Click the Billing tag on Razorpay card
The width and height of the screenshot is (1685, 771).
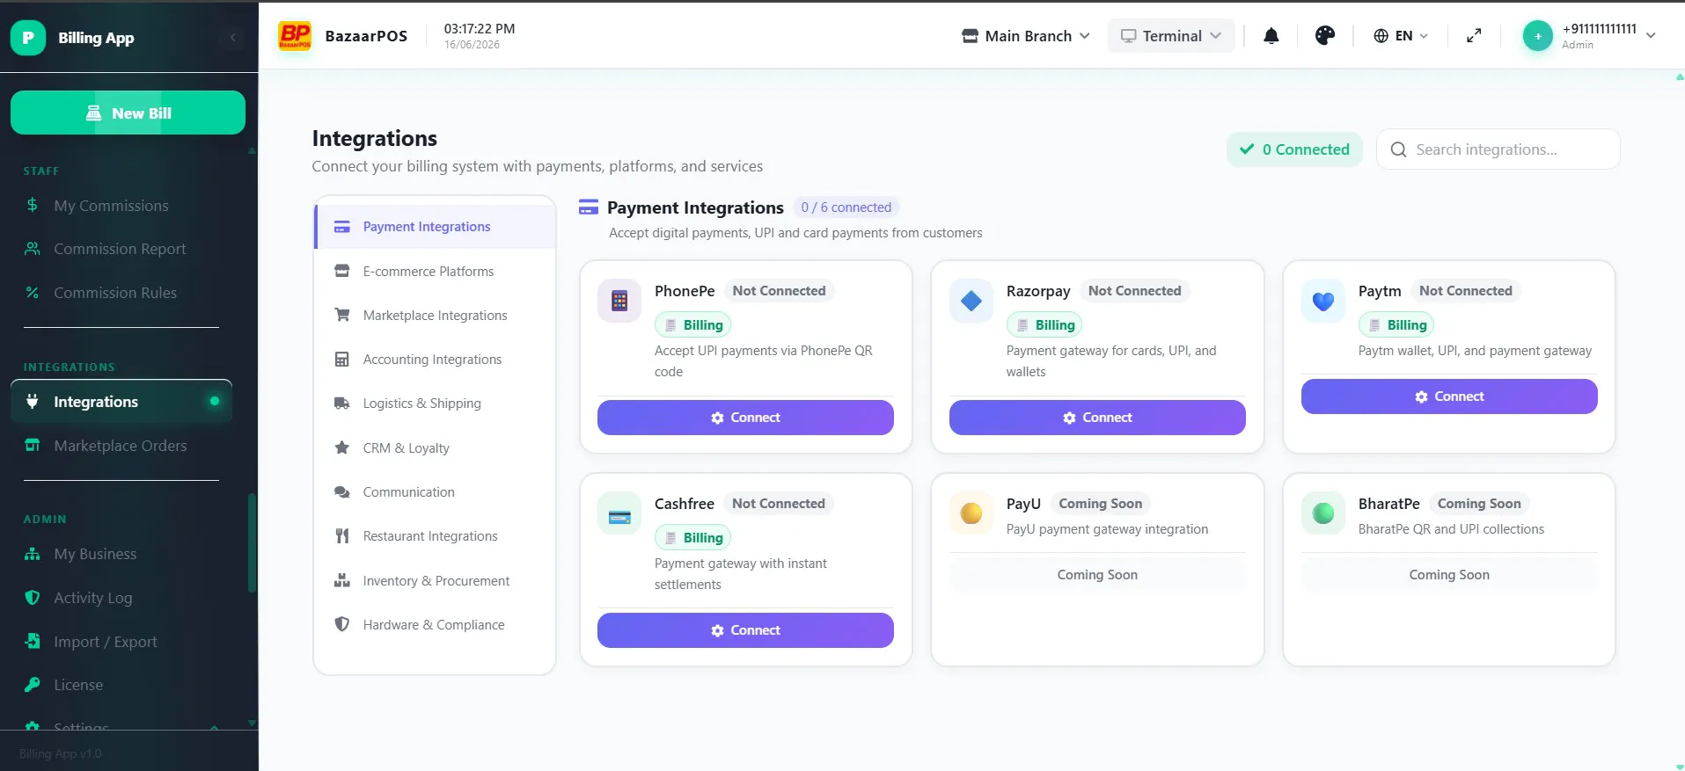pos(1044,325)
